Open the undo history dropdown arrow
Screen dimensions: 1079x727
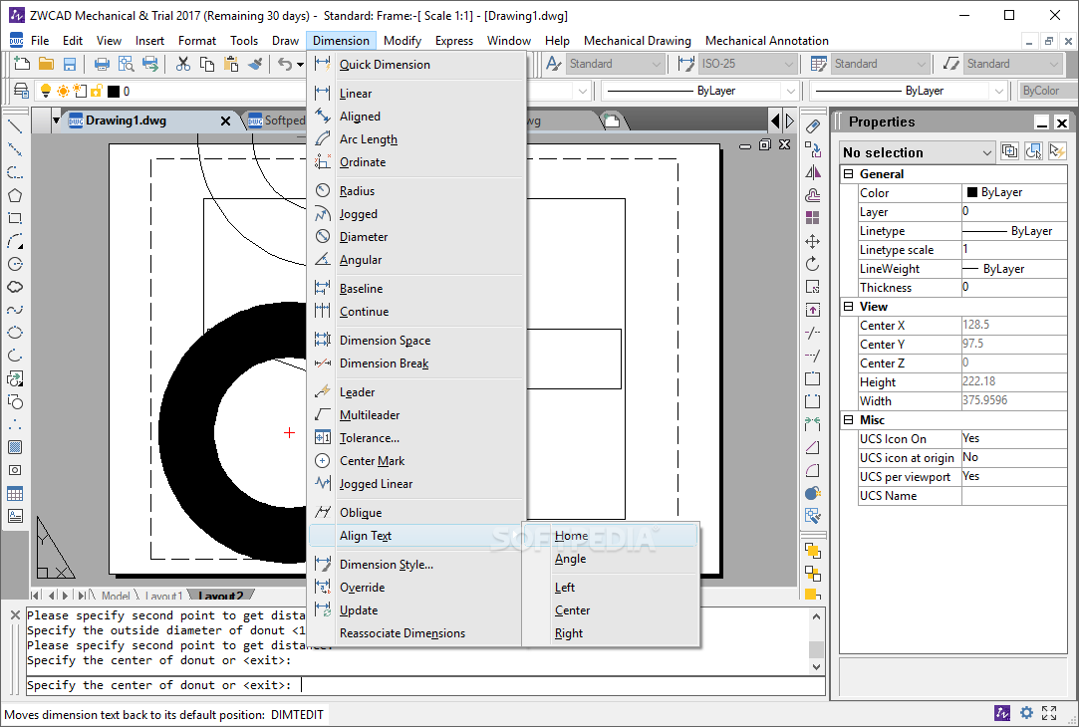[301, 65]
